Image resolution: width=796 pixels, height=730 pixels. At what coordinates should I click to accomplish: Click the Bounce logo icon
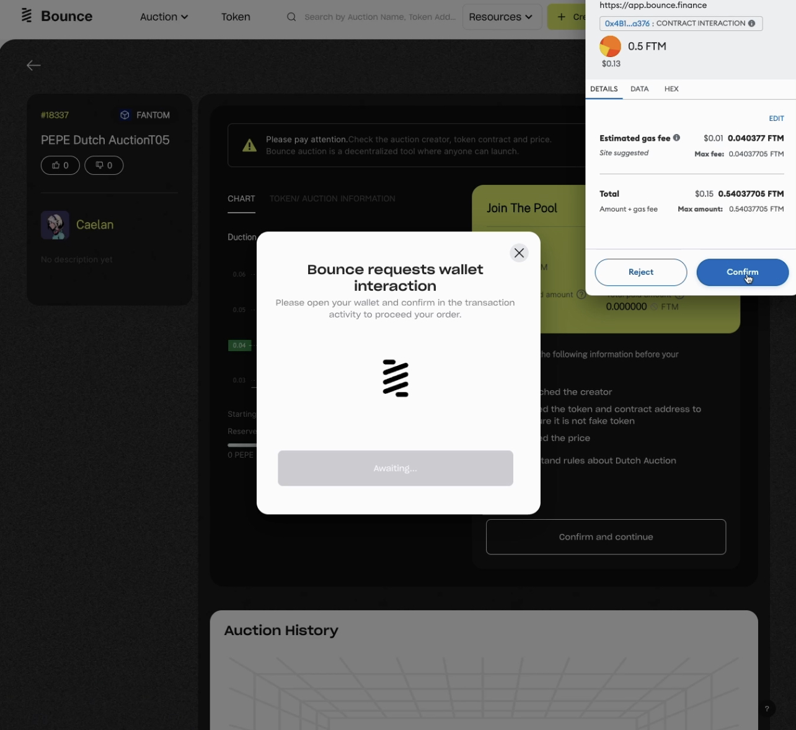(x=27, y=16)
